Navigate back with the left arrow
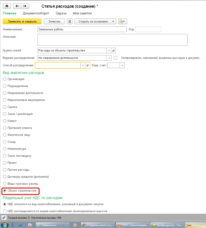Viewport: 206px width, 228px height. (17, 6)
